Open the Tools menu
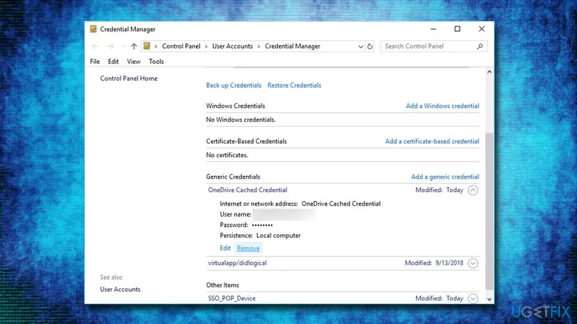 [x=156, y=61]
